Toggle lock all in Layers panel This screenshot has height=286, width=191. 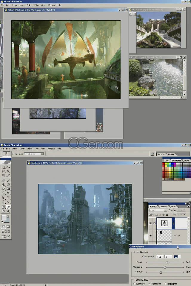tap(167, 215)
